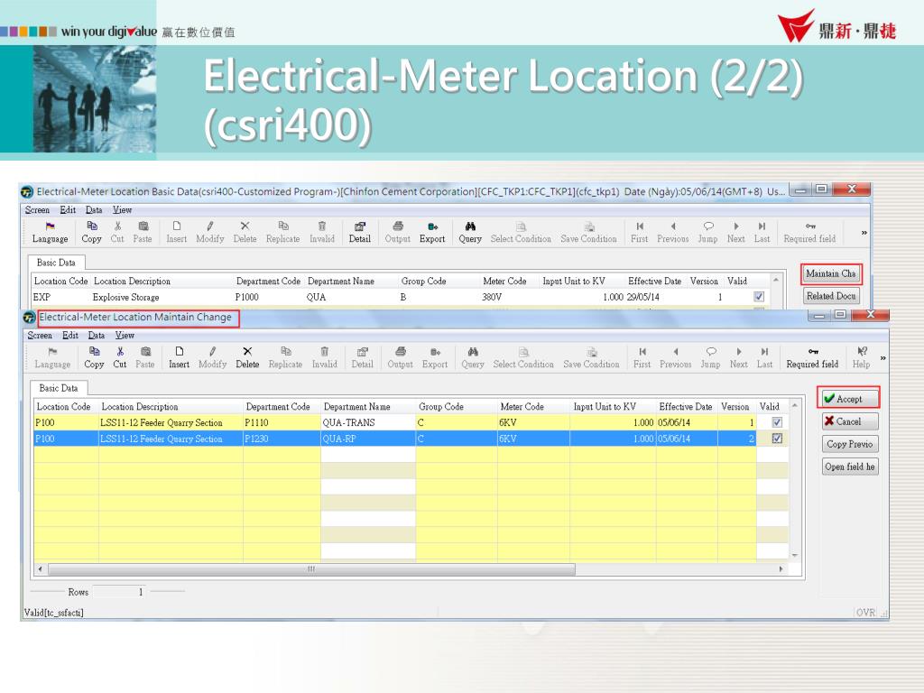Click Query icon in Maintain Change toolbar
924x693 pixels.
473,351
